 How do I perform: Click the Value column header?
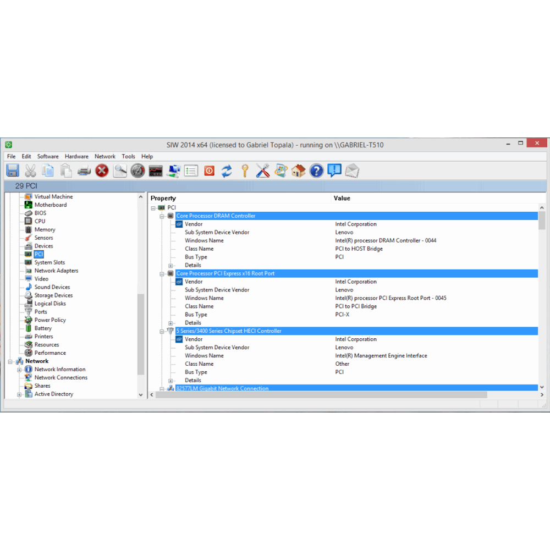pyautogui.click(x=438, y=198)
